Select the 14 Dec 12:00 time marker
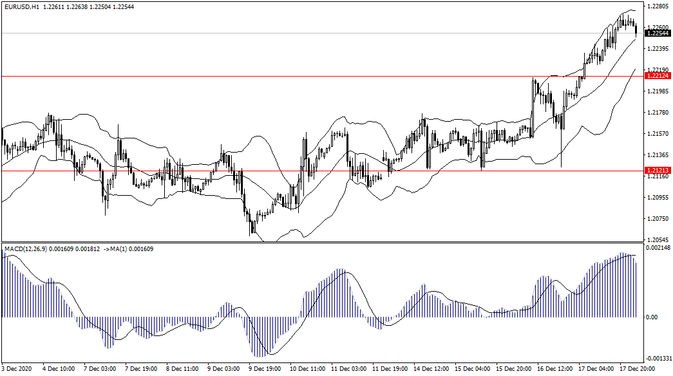Image resolution: width=673 pixels, height=376 pixels. 432,370
